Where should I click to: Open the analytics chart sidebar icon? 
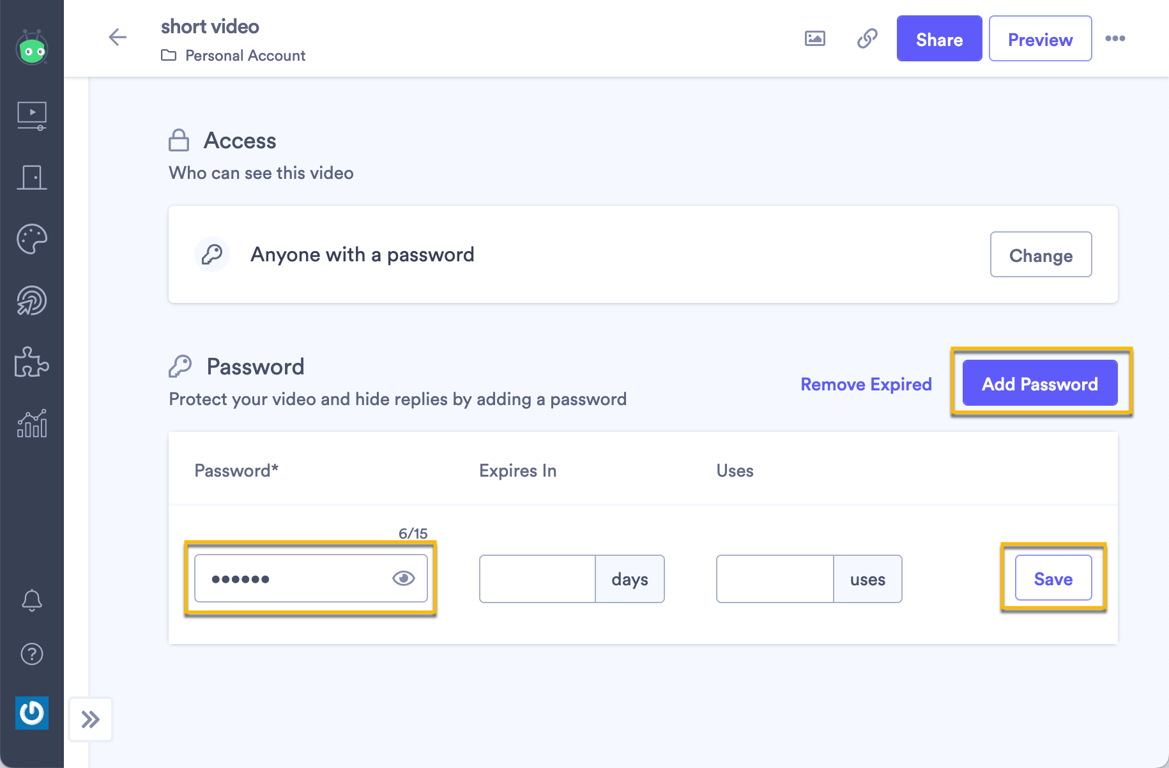pyautogui.click(x=32, y=424)
